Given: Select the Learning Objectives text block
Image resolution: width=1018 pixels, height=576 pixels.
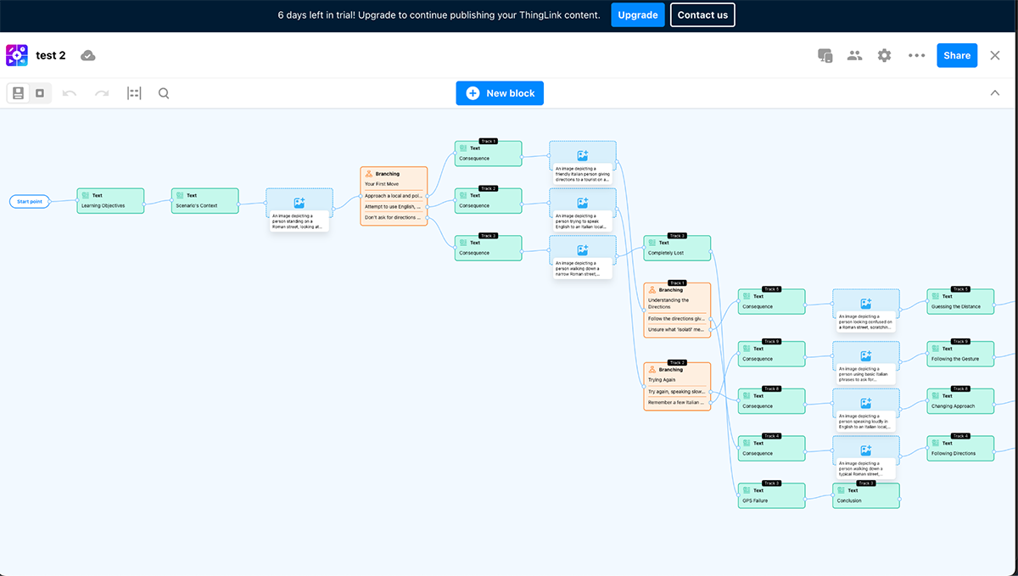Looking at the screenshot, I should tap(110, 201).
